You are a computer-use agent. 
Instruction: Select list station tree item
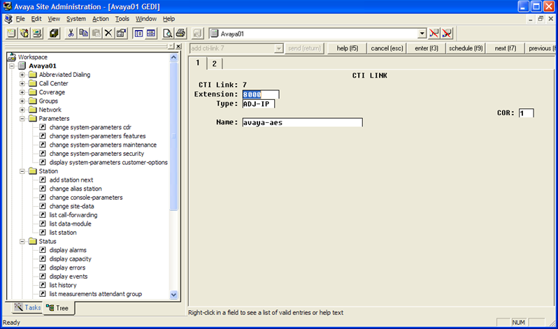[63, 233]
